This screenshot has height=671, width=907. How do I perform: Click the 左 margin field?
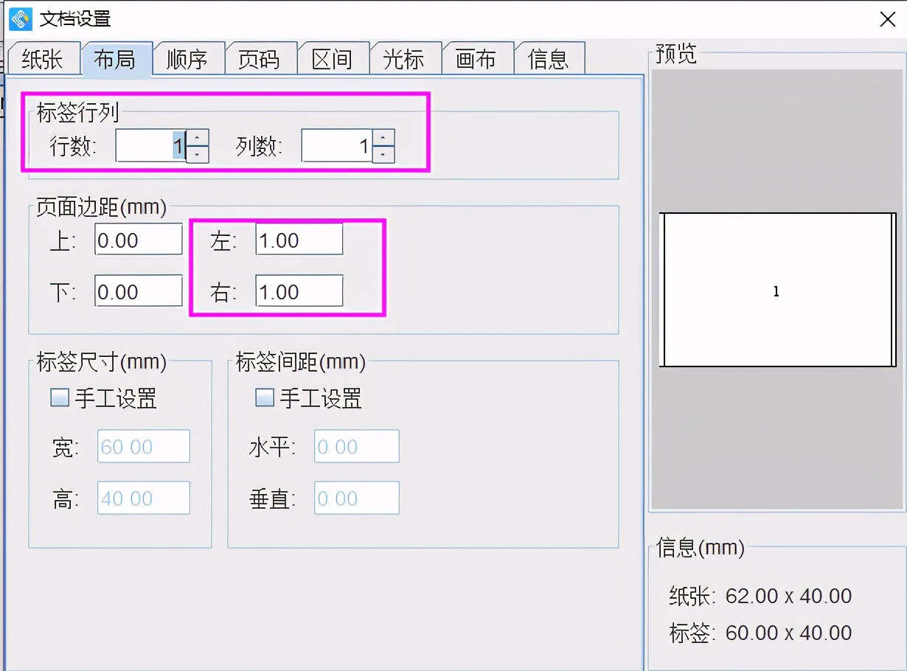tap(299, 240)
